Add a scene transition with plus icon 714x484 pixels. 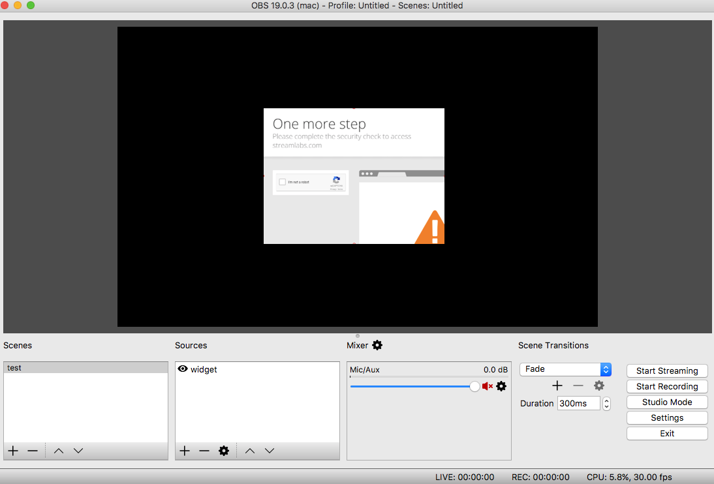[x=557, y=386]
